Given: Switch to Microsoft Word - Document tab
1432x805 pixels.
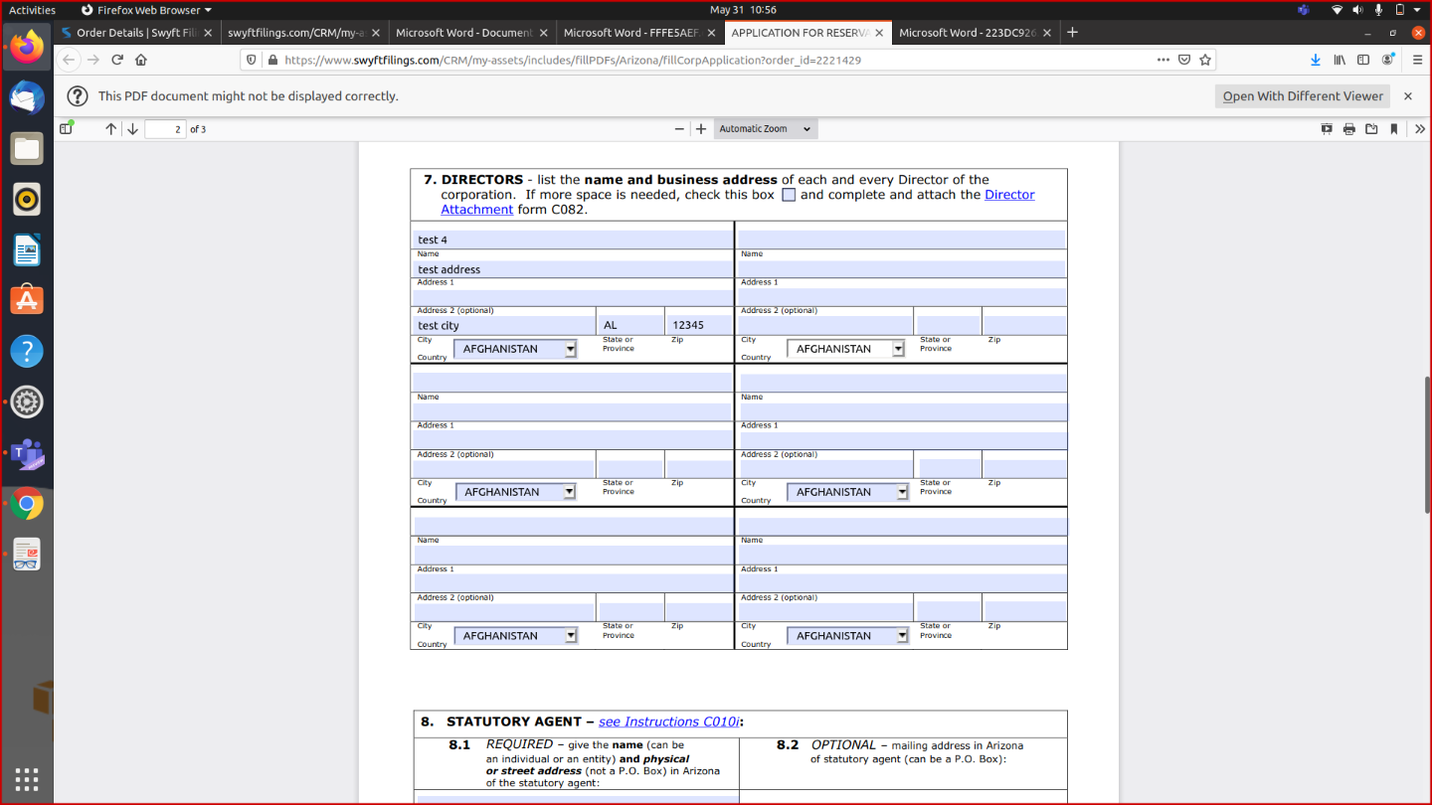Looking at the screenshot, I should click(x=471, y=32).
